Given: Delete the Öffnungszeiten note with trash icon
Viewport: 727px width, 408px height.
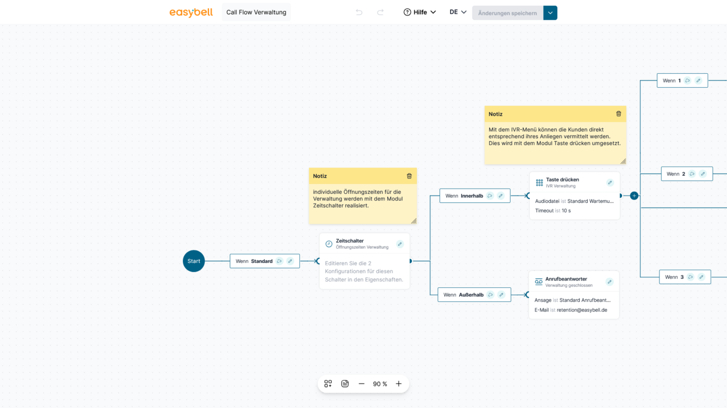Looking at the screenshot, I should tap(409, 176).
